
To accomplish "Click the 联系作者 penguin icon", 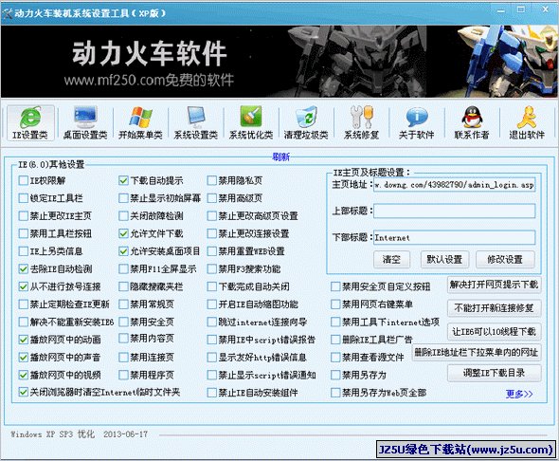I will click(x=472, y=122).
